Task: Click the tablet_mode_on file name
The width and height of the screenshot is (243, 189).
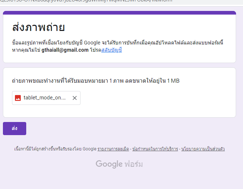Action: [x=44, y=98]
